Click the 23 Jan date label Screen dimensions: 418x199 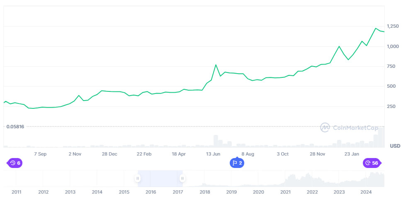click(x=352, y=154)
